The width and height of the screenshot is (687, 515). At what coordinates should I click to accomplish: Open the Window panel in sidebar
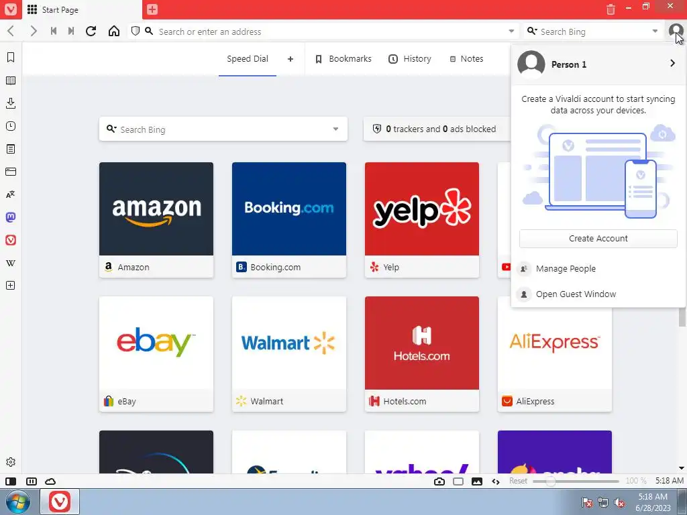click(11, 172)
